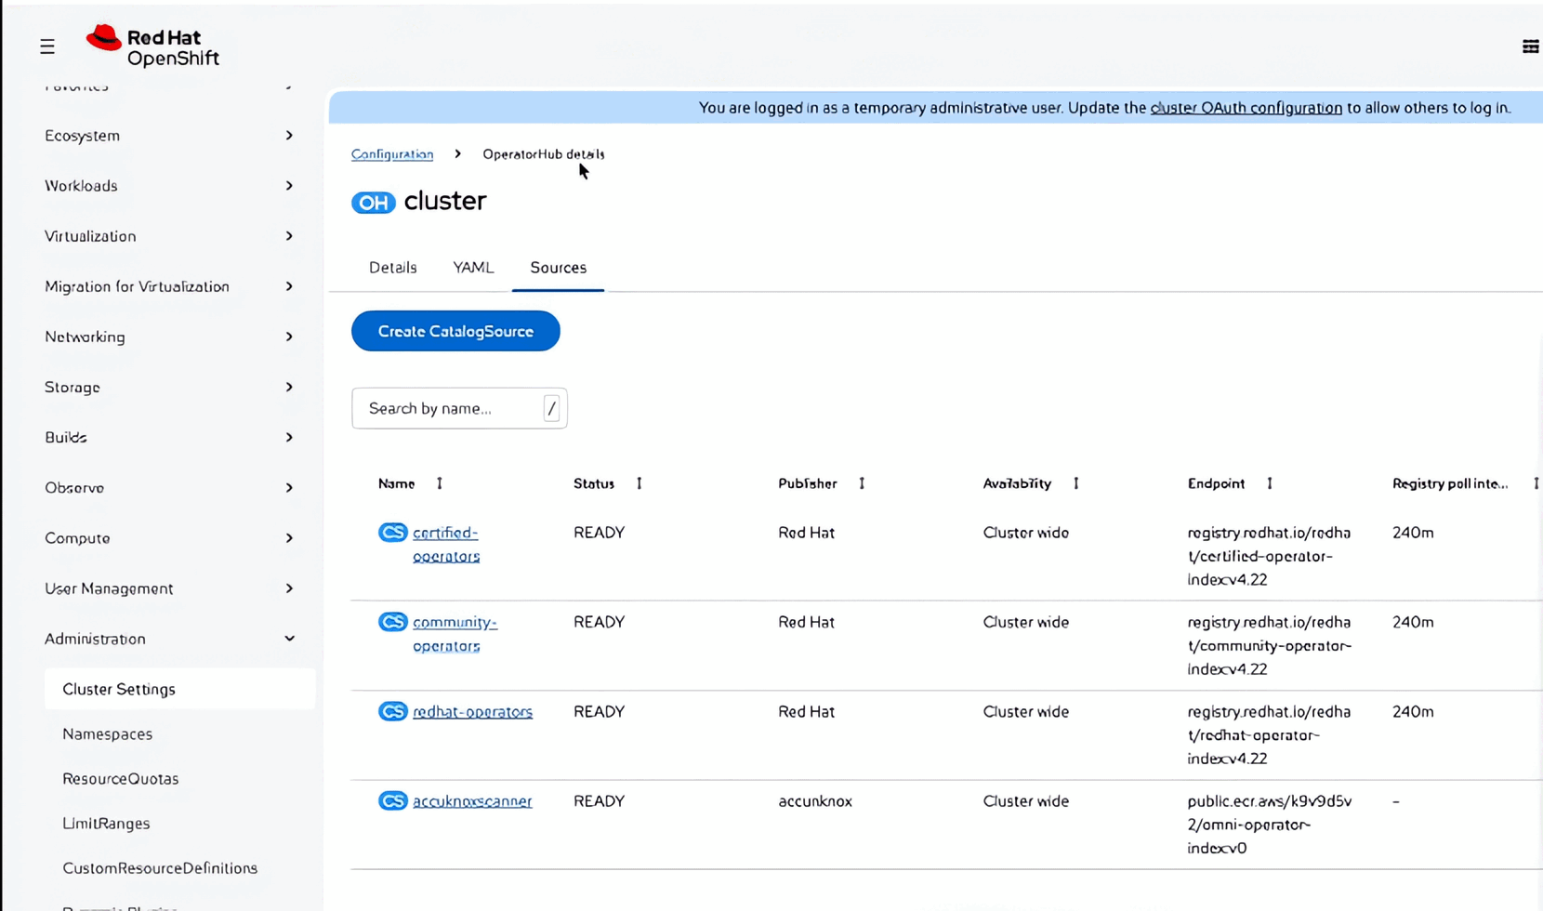Expand the Observe navigation section
Image resolution: width=1543 pixels, height=911 pixels.
click(x=169, y=487)
